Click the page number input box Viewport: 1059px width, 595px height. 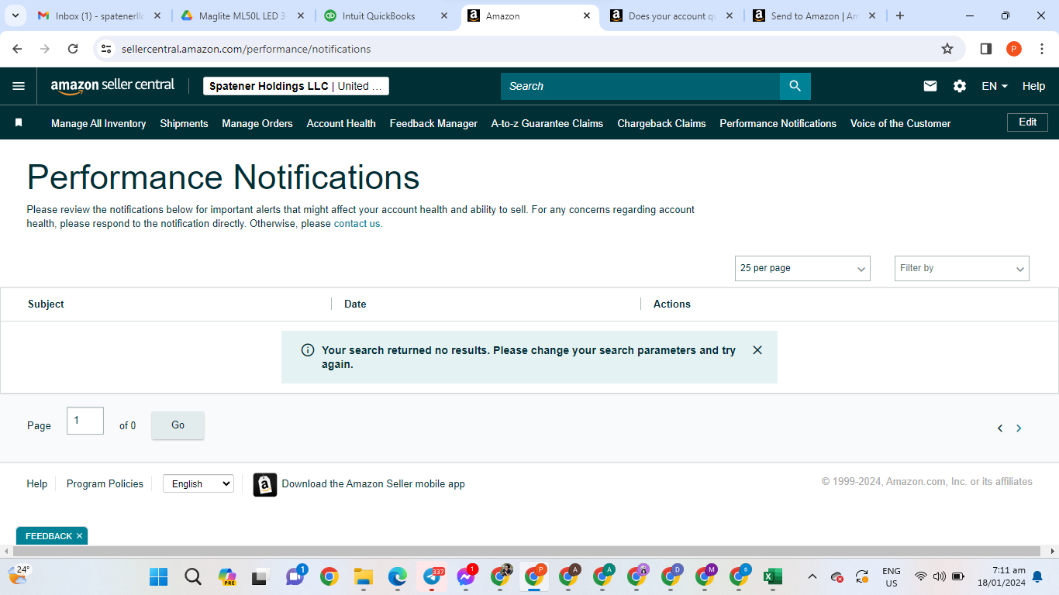coord(85,421)
